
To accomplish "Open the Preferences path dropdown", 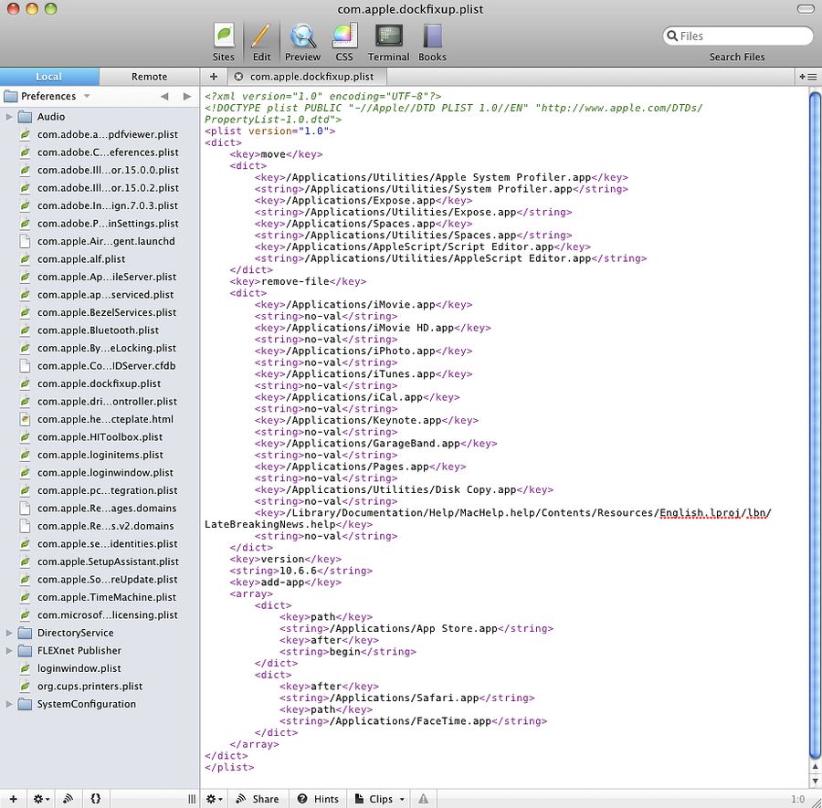I will [87, 96].
